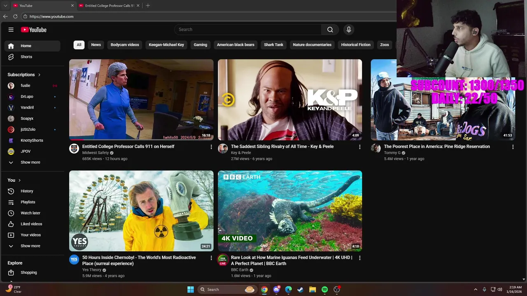Image resolution: width=527 pixels, height=296 pixels.
Task: Open the You section chevron
Action: coord(19,180)
